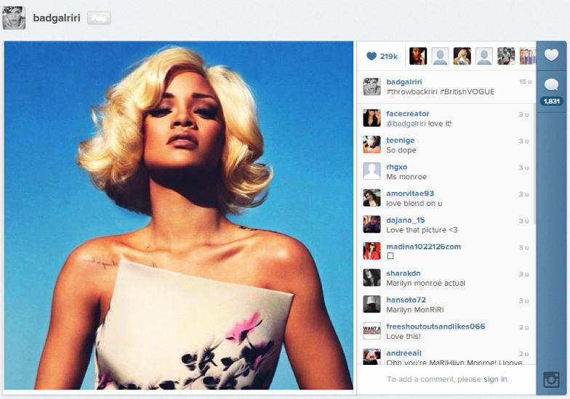This screenshot has height=399, width=570.
Task: Click rhgxo's default placeholder avatar
Action: [x=372, y=171]
